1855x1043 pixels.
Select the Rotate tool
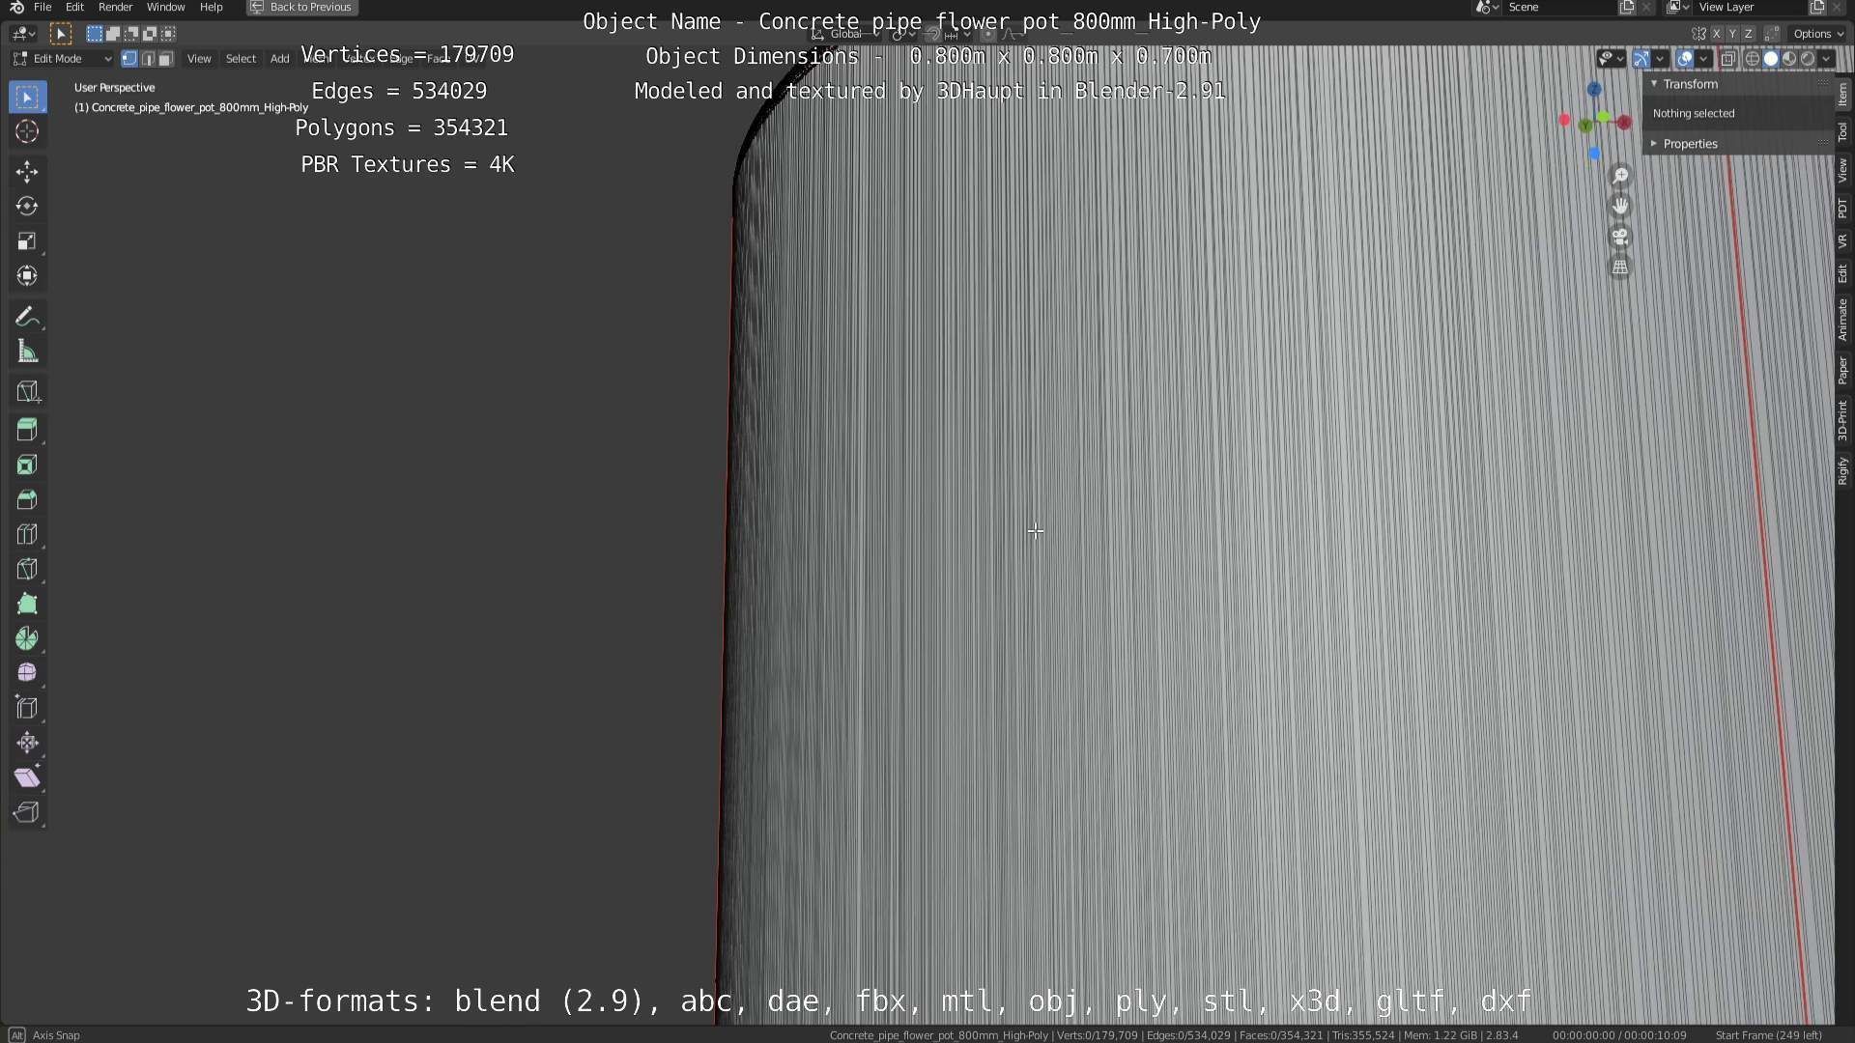(27, 207)
